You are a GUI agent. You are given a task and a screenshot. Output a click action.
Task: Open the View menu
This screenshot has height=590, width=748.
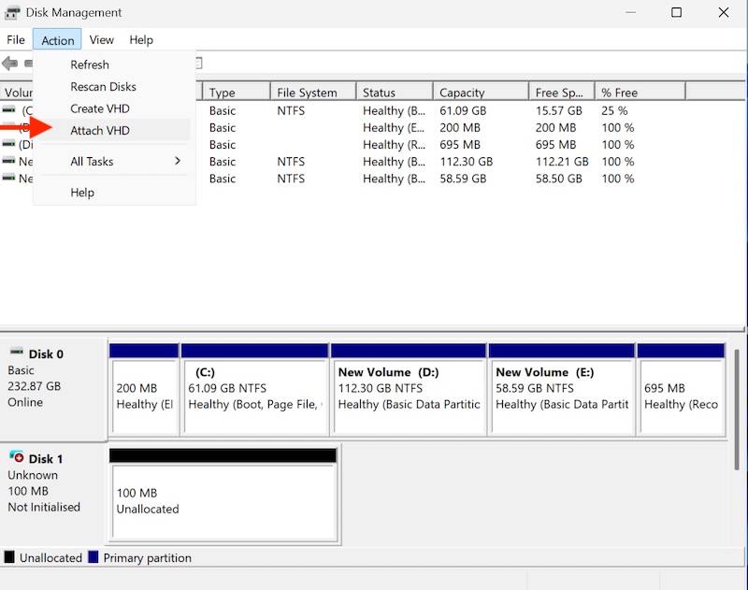click(x=102, y=40)
